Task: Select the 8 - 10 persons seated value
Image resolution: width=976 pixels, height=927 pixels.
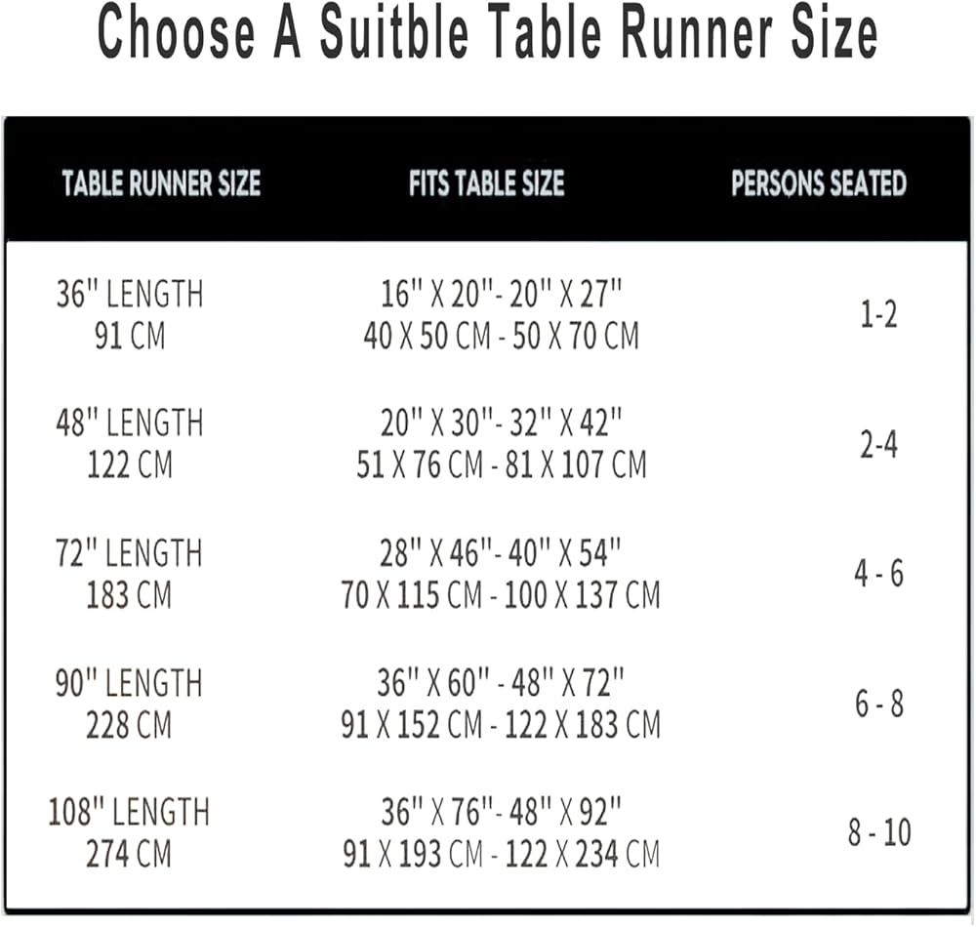Action: tap(878, 833)
